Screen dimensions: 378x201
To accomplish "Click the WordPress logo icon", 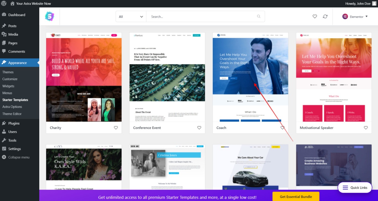I will tap(4, 4).
